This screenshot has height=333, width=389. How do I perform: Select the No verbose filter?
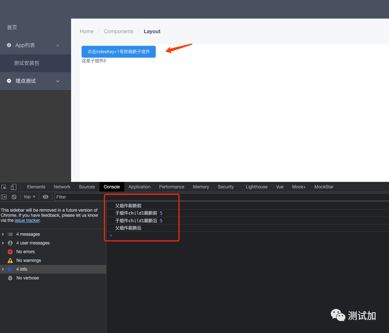[x=27, y=278]
